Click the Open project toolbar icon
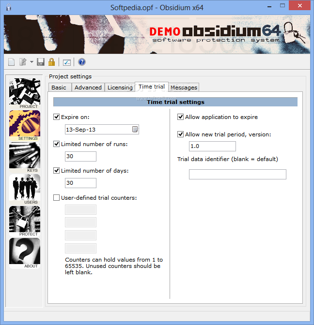 point(23,62)
